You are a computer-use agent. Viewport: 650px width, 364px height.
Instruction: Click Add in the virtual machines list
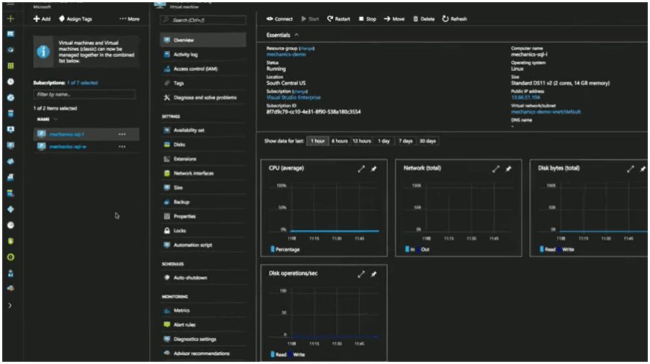[x=42, y=18]
